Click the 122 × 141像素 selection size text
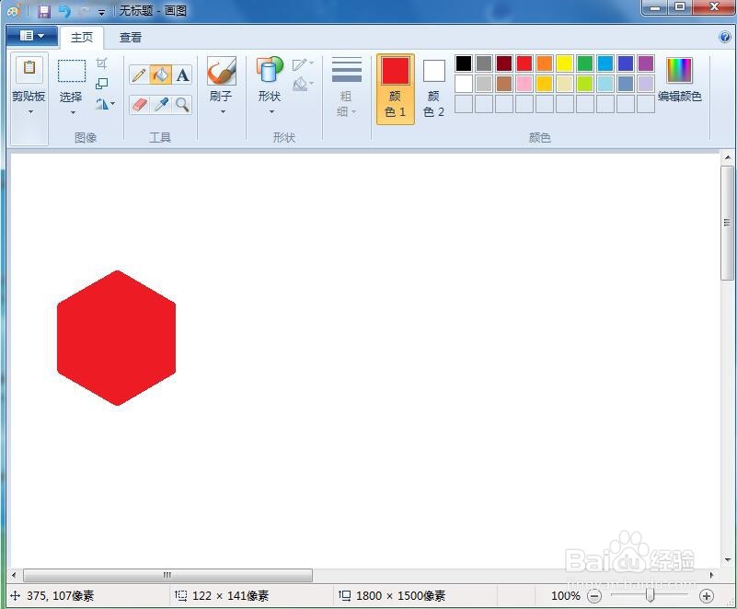This screenshot has width=737, height=609. click(230, 596)
